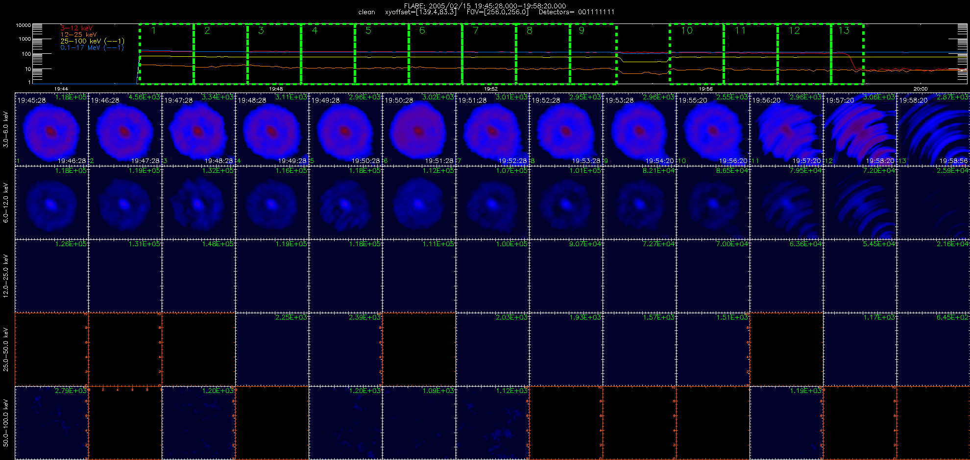
Task: Click the FLARE date and time title
Action: [x=485, y=6]
